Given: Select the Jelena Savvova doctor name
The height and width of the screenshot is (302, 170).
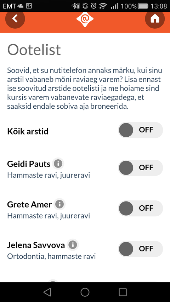Looking at the screenshot, I should [x=36, y=245].
